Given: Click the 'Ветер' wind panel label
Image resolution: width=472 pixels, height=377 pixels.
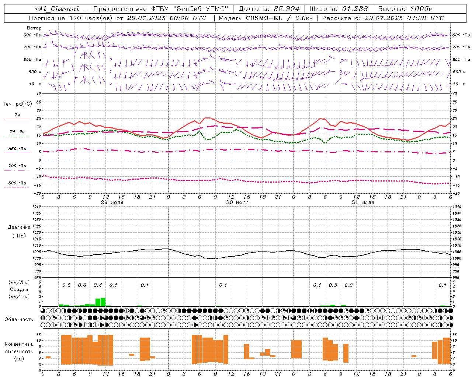Looking at the screenshot, I should tap(34, 28).
